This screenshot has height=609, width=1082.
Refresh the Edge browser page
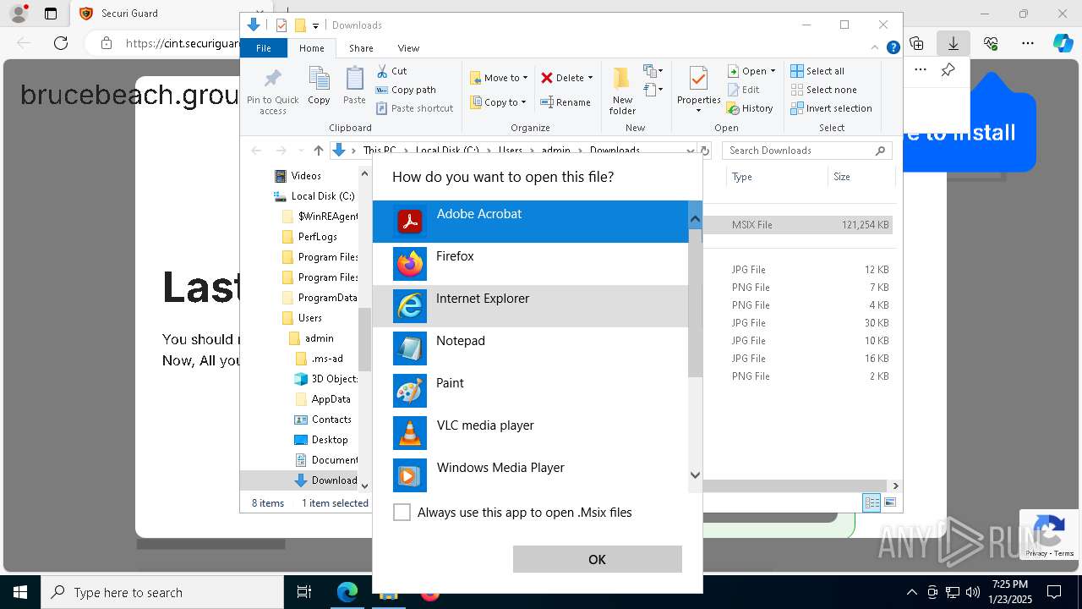(x=61, y=43)
